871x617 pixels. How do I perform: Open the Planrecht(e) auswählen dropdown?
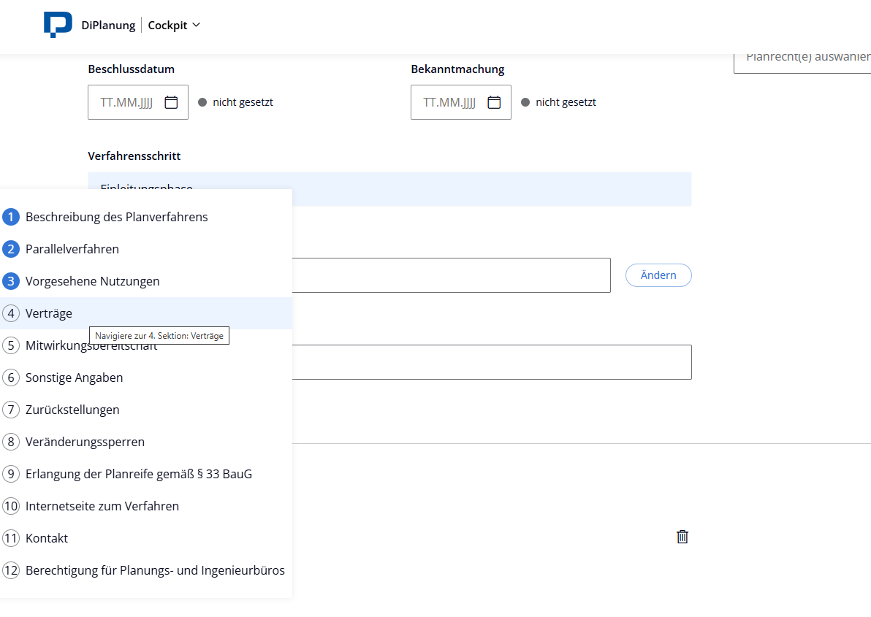pyautogui.click(x=804, y=58)
